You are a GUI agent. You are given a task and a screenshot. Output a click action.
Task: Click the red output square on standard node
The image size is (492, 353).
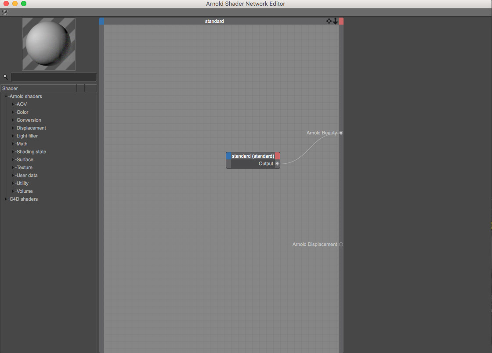pos(277,156)
